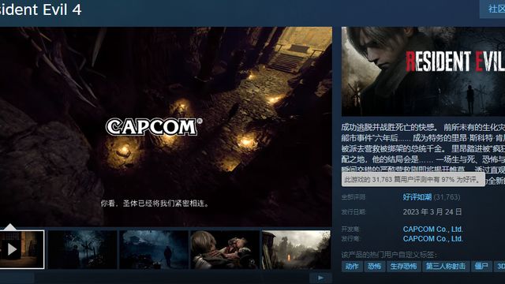This screenshot has height=284, width=505.
Task: Select the foggy village bonfire thumbnail
Action: coord(297,249)
